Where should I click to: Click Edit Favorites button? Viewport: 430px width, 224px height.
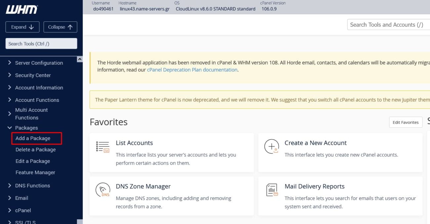click(406, 122)
